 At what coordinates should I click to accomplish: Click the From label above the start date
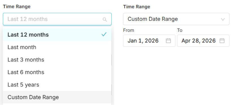tap(129, 30)
